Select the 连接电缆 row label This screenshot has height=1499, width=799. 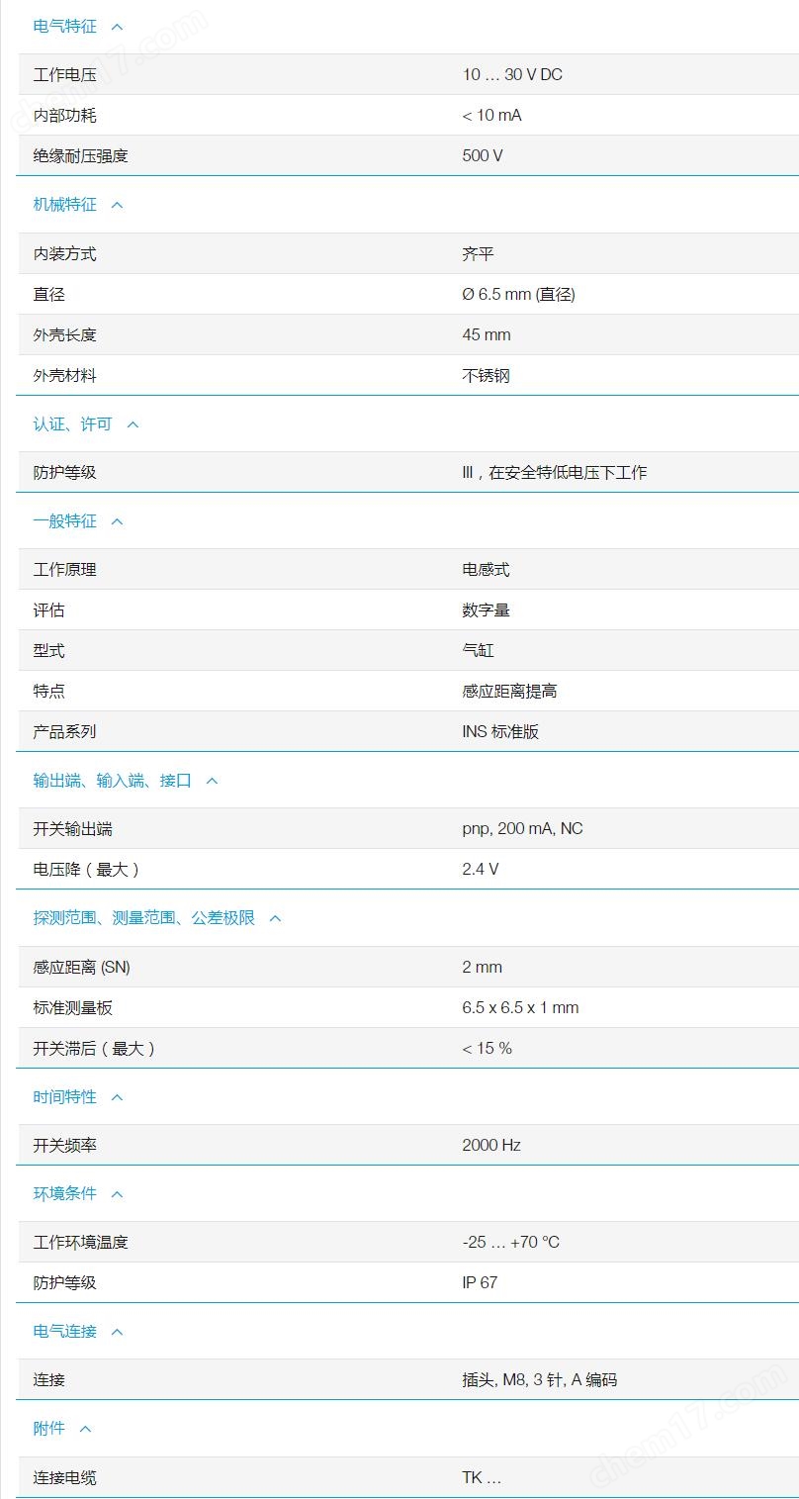[x=65, y=1478]
